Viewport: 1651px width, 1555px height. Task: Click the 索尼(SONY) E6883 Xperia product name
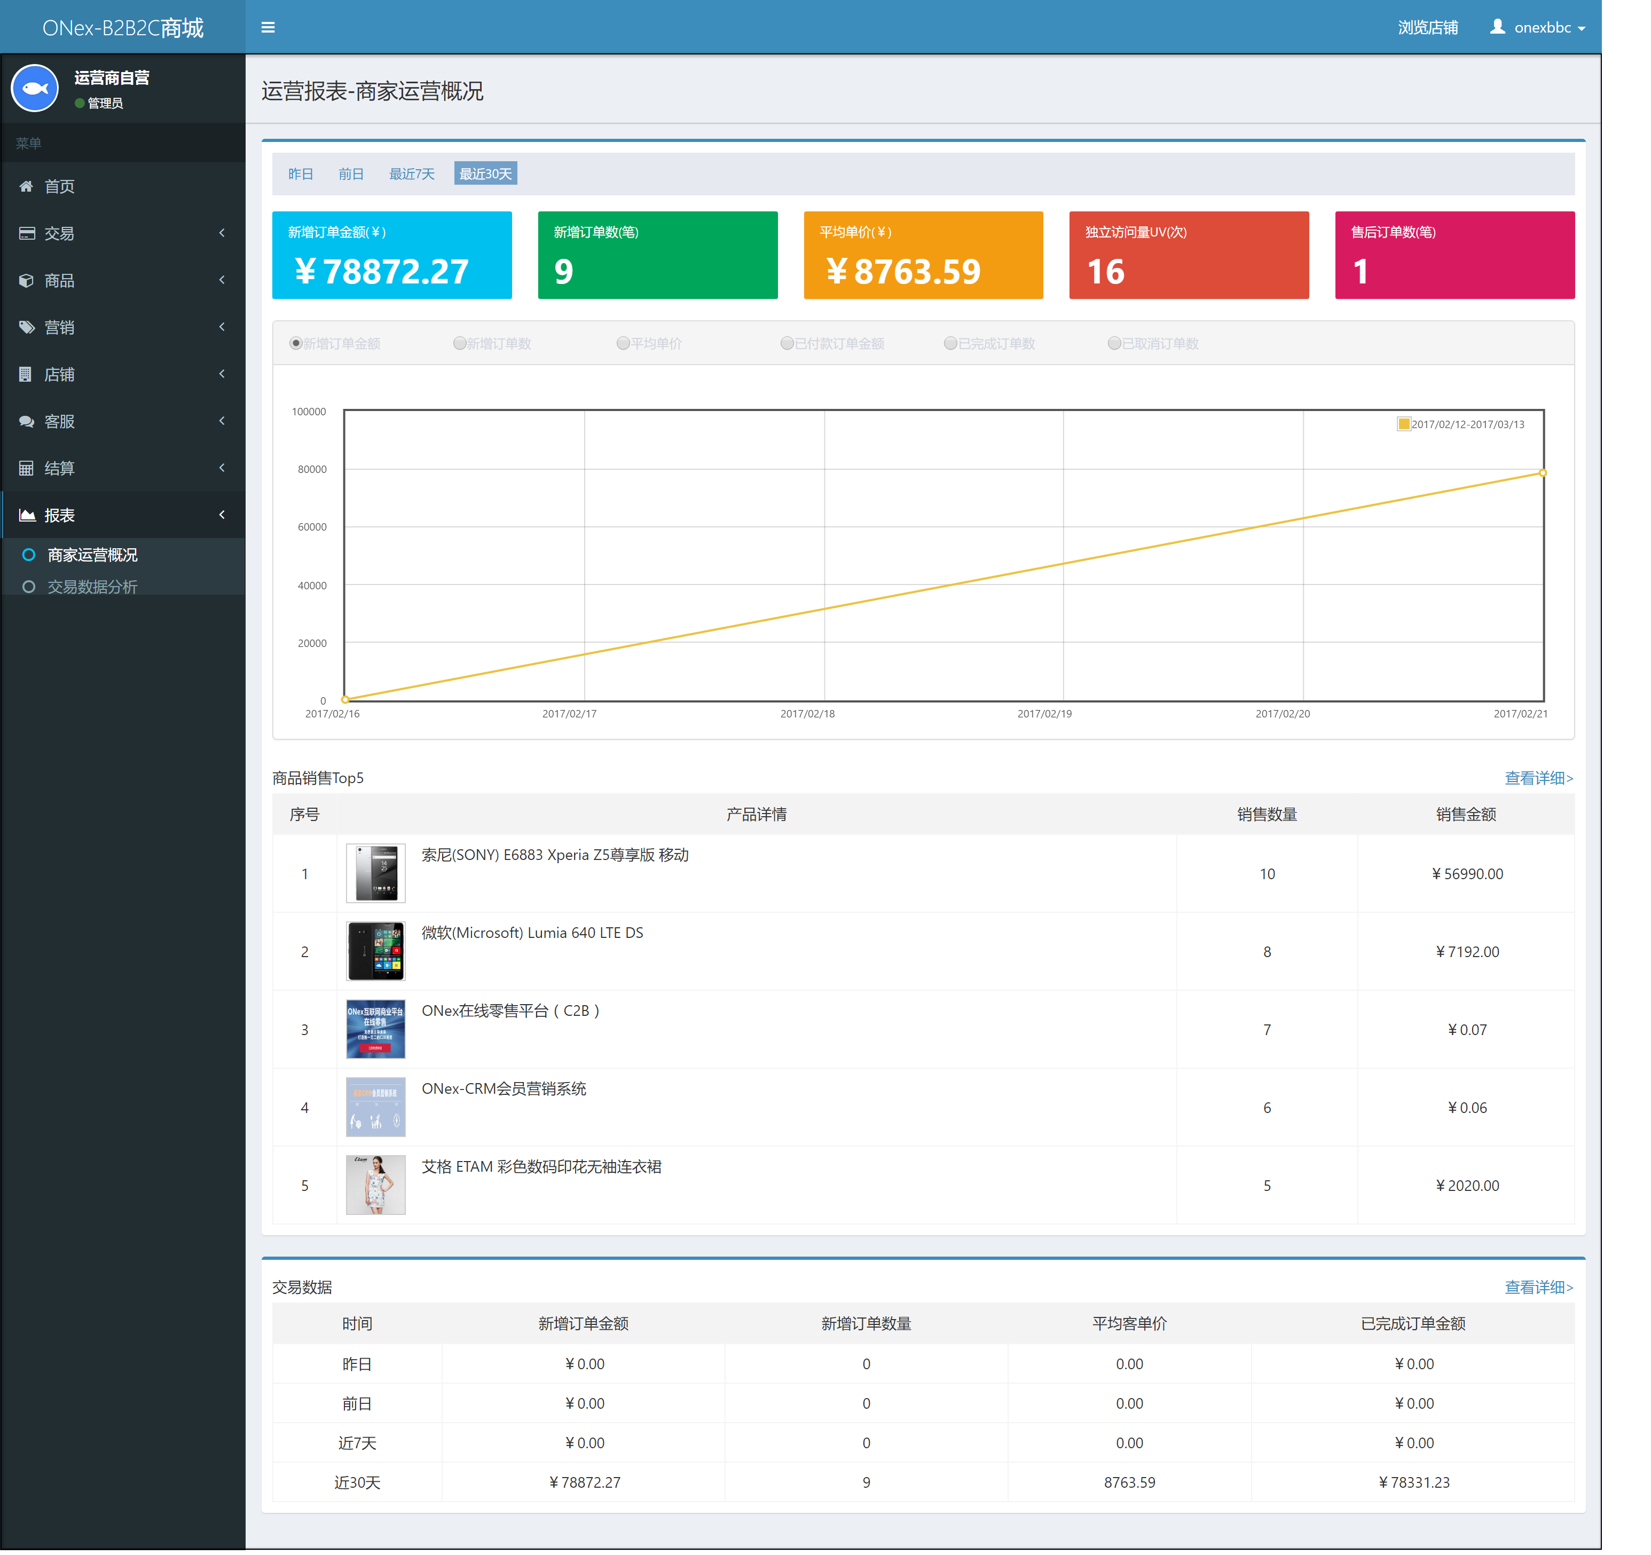tap(556, 855)
